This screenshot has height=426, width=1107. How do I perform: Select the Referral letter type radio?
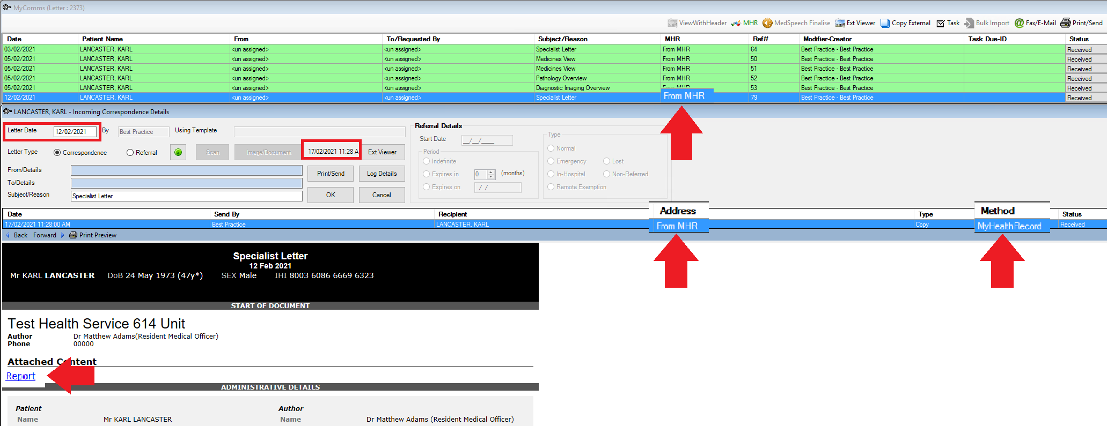[x=130, y=153]
